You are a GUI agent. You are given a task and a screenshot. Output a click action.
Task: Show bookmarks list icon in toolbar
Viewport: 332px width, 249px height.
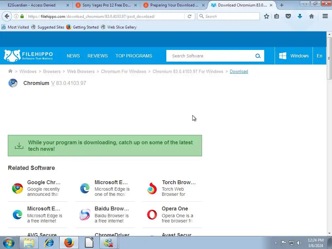pyautogui.click(x=277, y=16)
